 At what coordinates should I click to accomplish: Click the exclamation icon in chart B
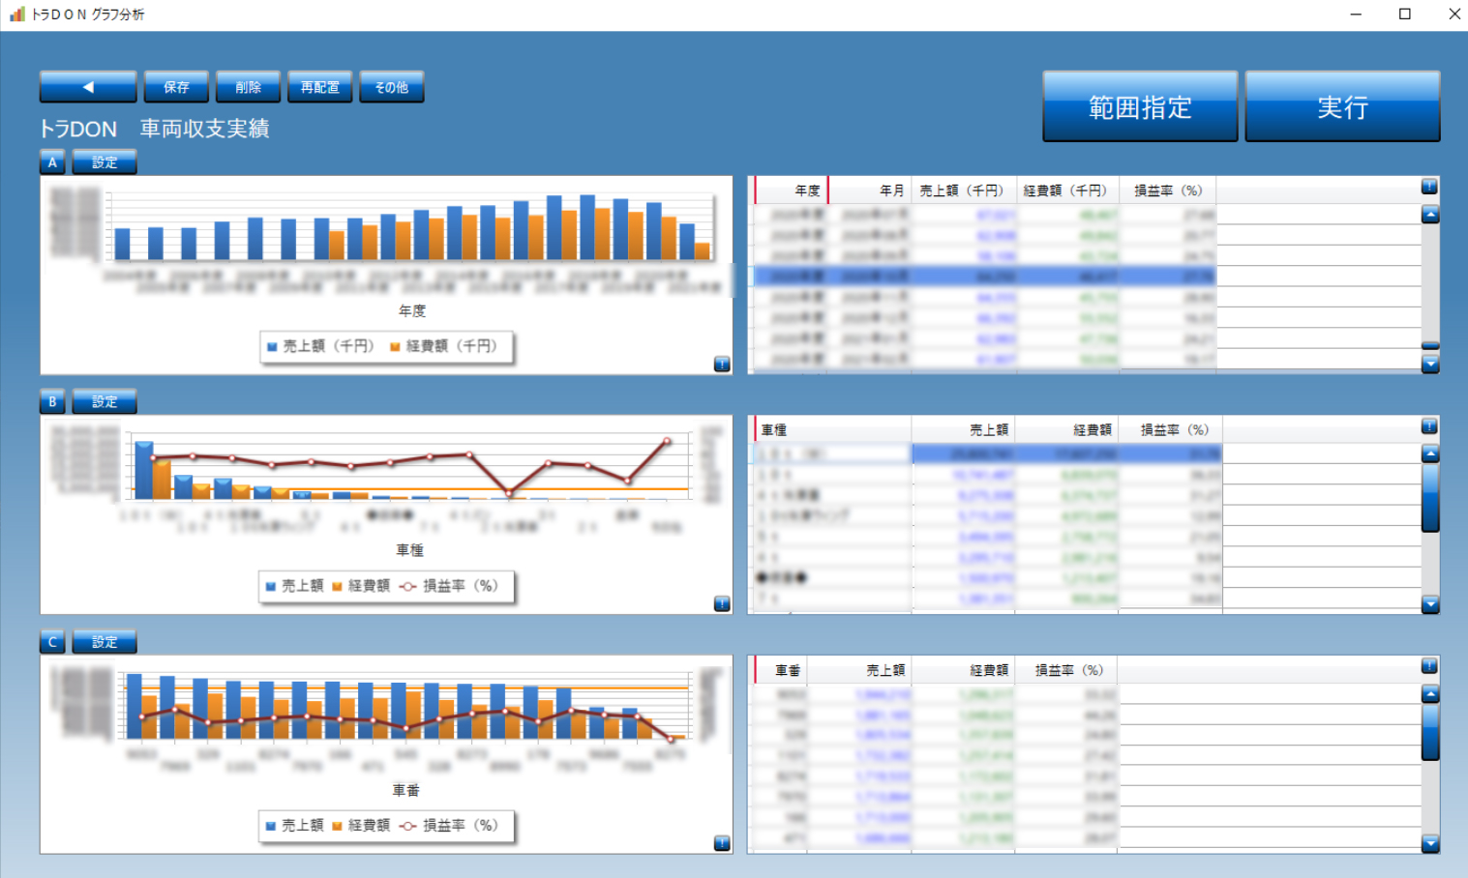tap(722, 604)
